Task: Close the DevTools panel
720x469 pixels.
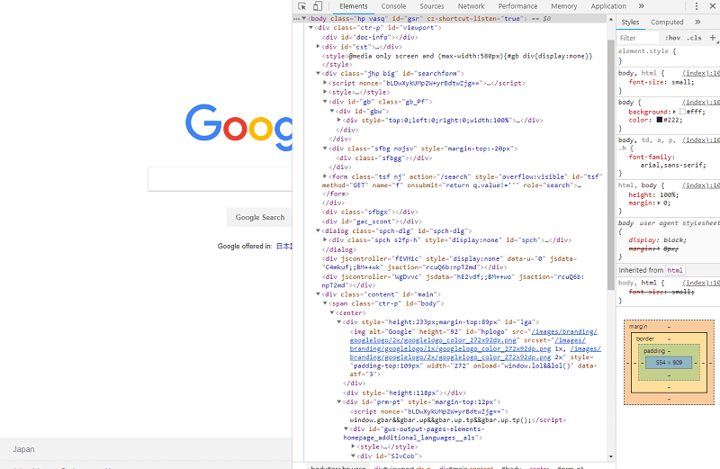Action: [x=711, y=6]
